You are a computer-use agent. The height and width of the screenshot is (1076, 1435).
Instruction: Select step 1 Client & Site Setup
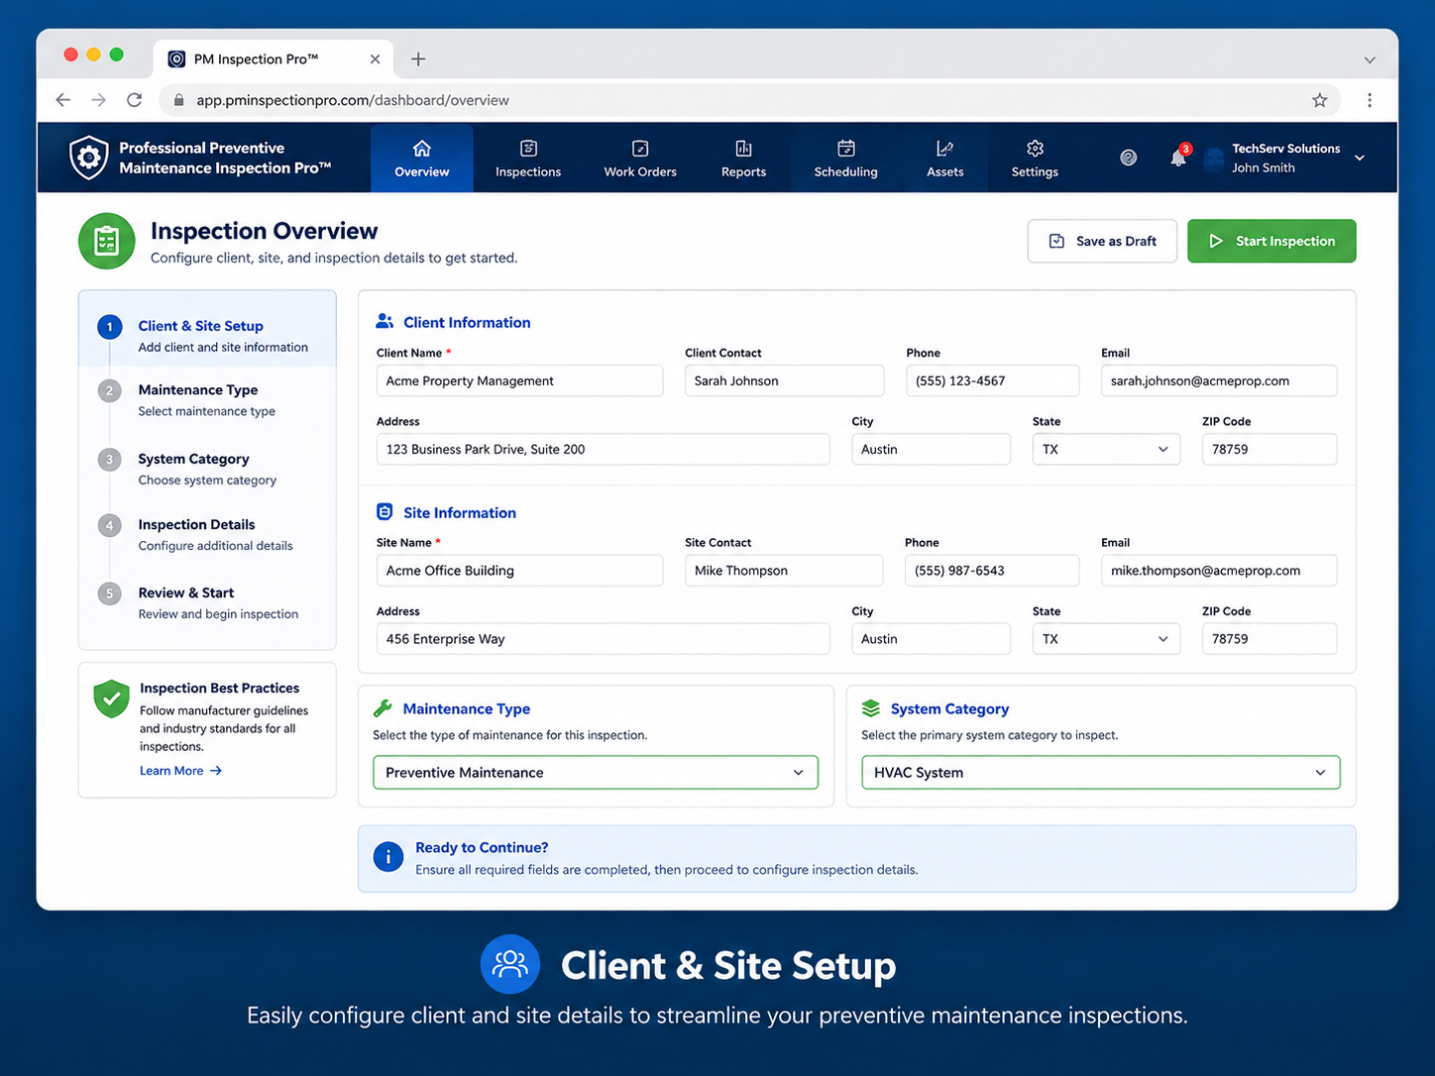[x=207, y=335]
